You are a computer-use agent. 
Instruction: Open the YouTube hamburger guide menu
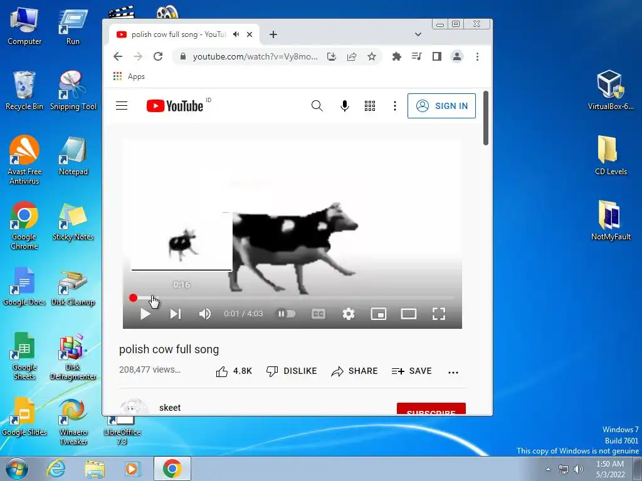pyautogui.click(x=122, y=106)
